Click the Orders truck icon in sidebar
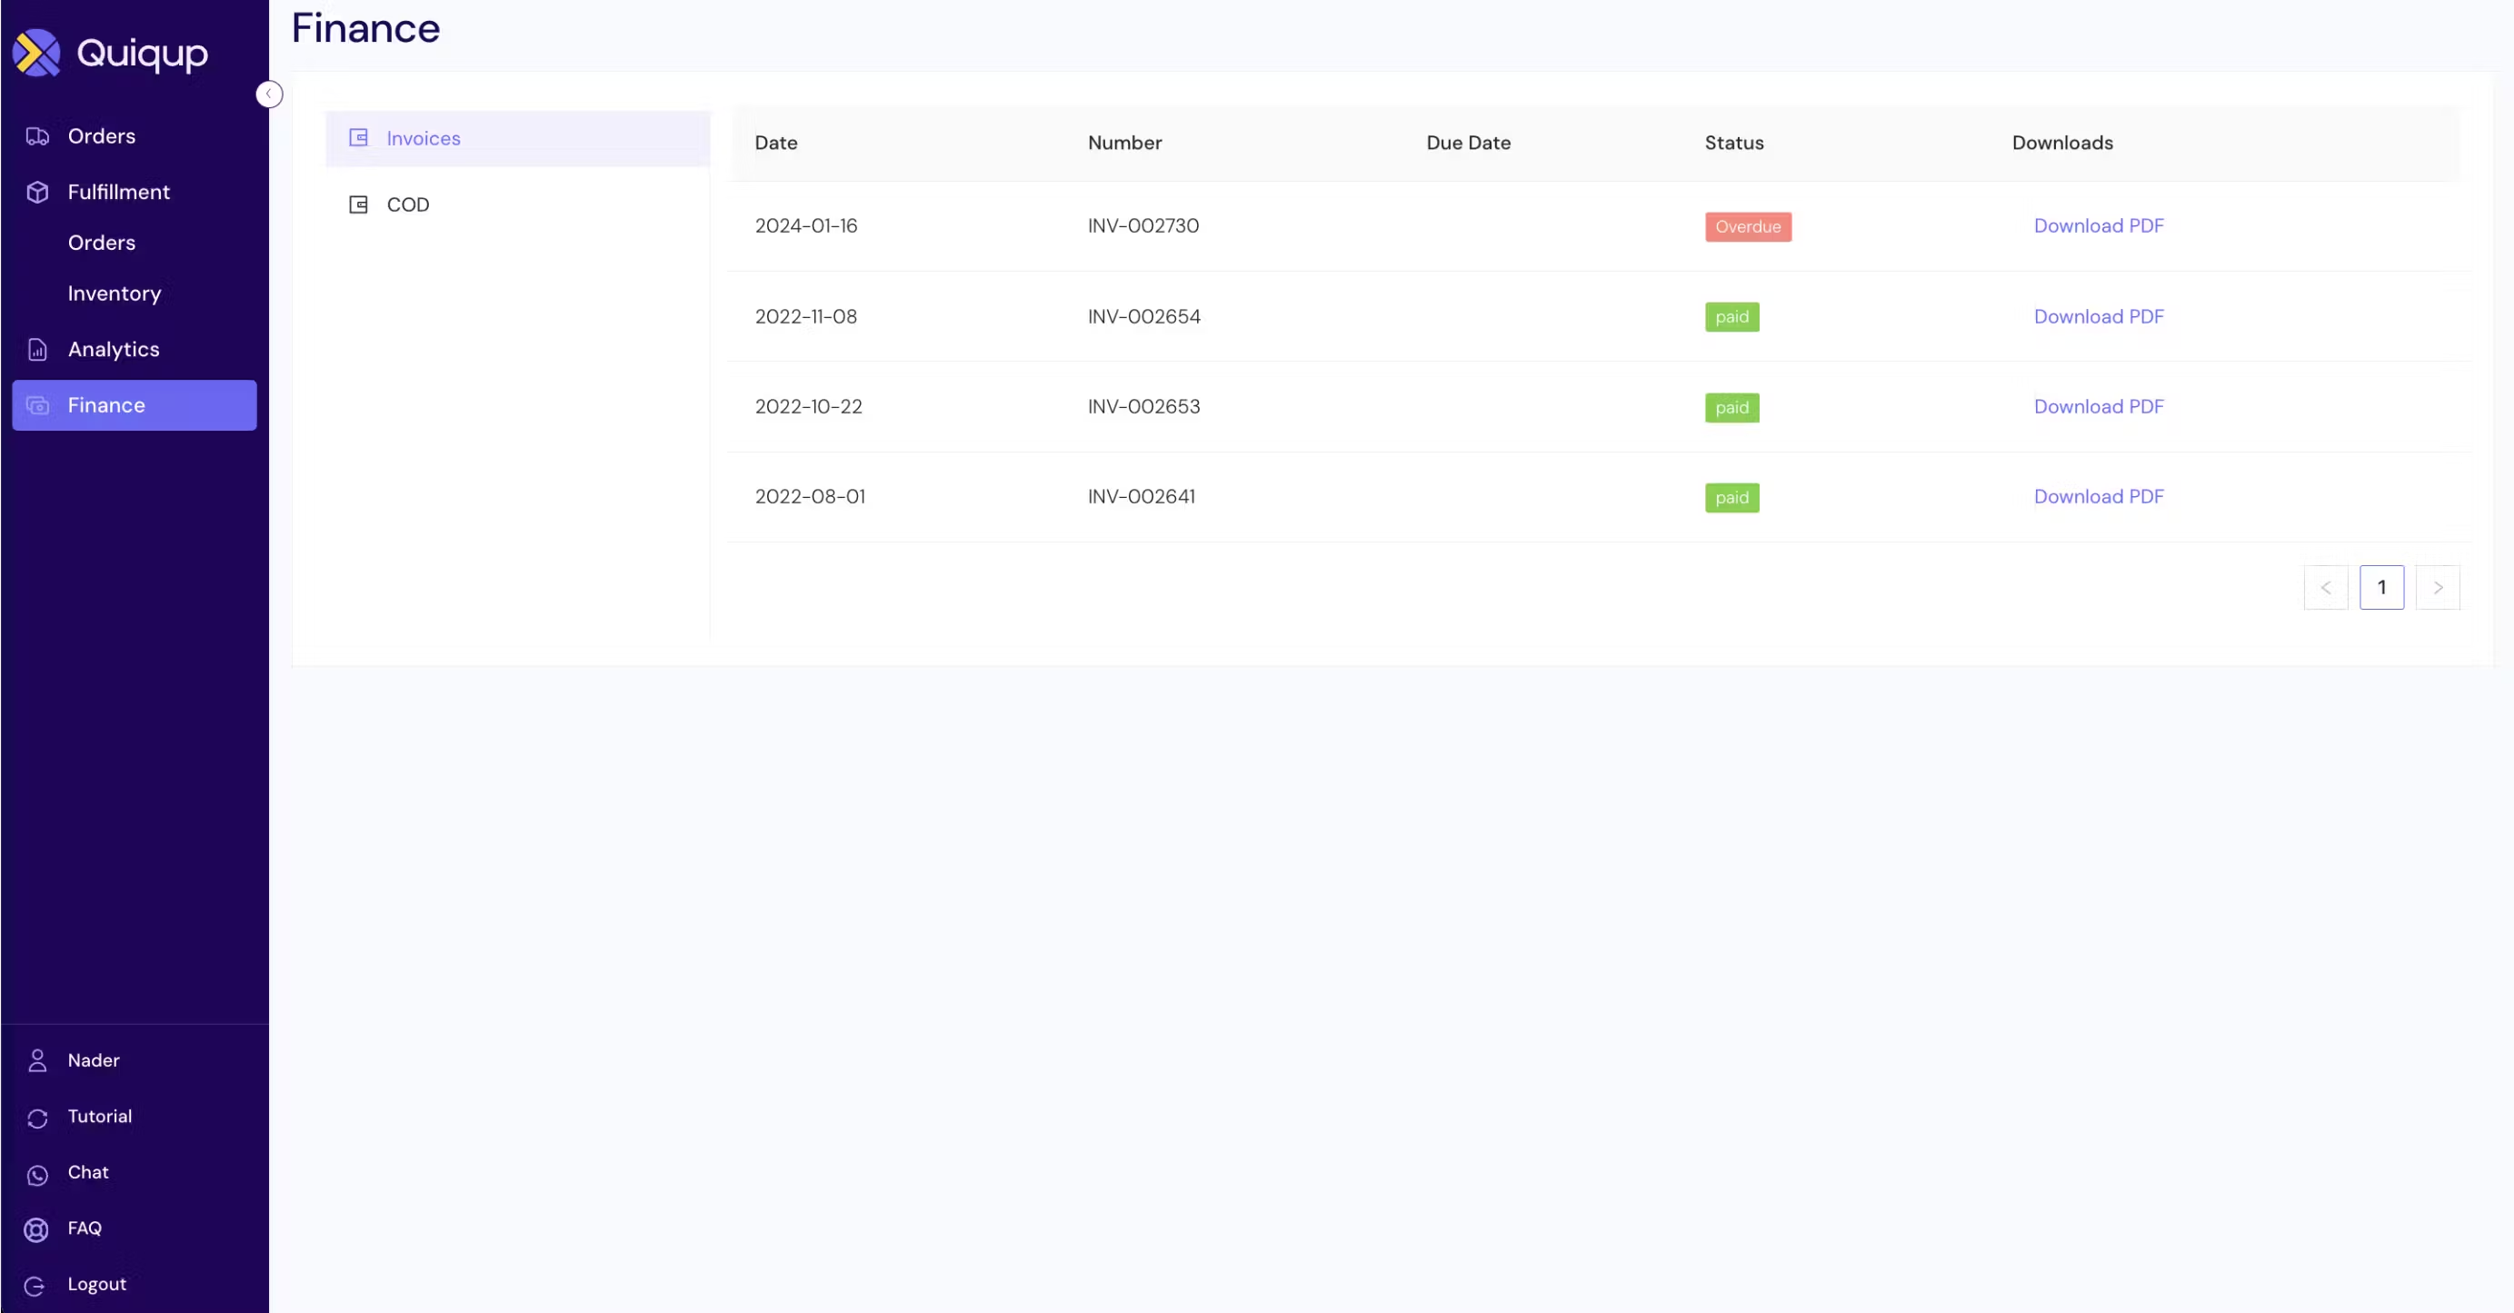2514x1313 pixels. 37,136
